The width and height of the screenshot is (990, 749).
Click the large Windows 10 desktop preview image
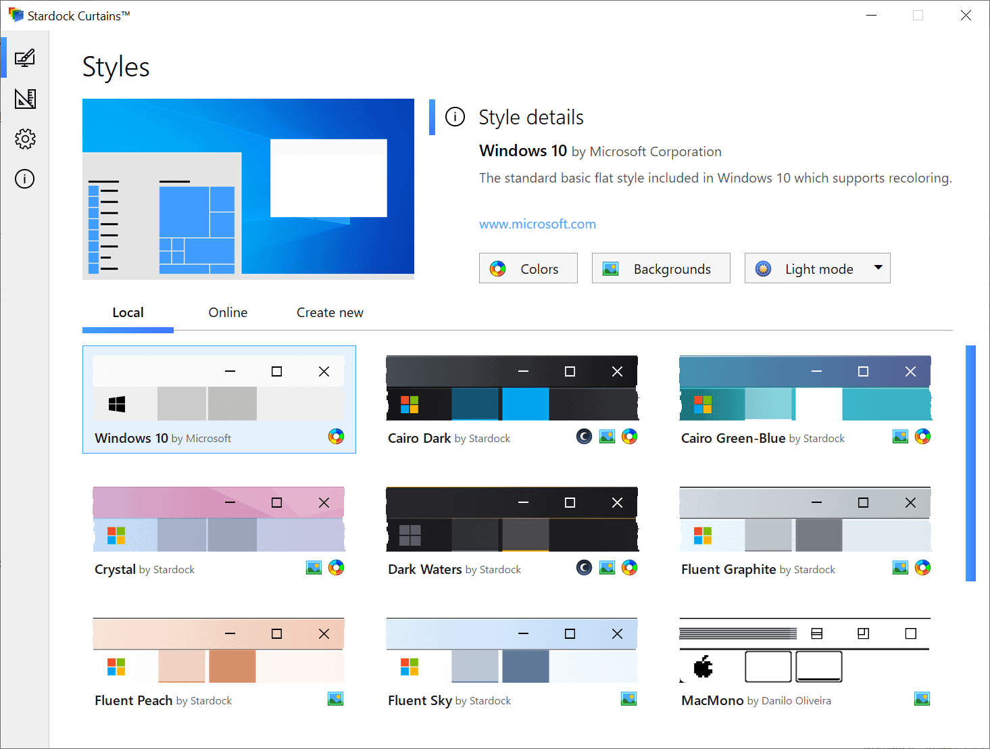[248, 189]
